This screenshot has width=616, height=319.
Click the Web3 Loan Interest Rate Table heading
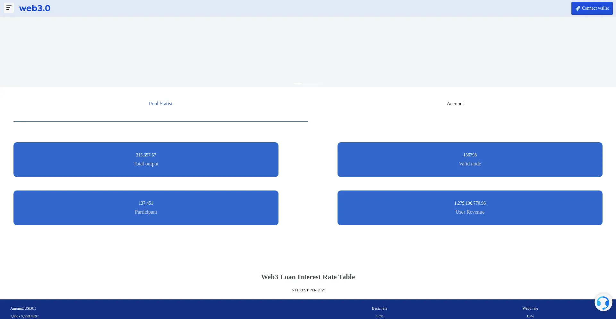coord(308,277)
